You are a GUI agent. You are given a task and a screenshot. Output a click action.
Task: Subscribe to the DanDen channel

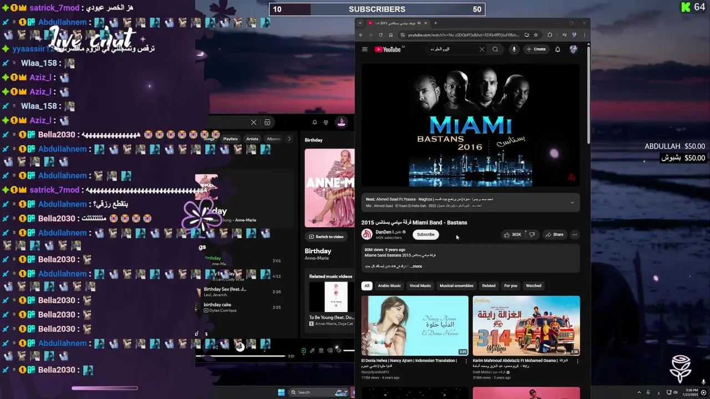tap(425, 234)
